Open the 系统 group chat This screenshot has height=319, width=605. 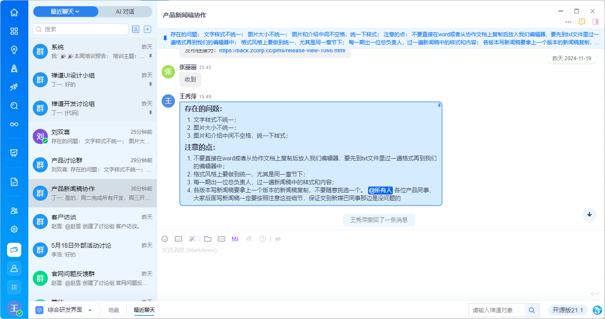tap(93, 51)
